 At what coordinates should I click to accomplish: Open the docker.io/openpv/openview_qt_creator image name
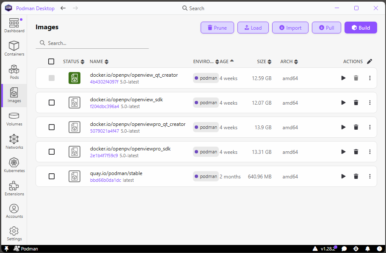(134, 75)
